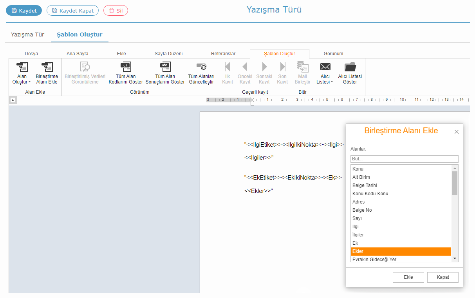Click Ekle in the merge field dialog
This screenshot has width=475, height=298.
point(408,277)
